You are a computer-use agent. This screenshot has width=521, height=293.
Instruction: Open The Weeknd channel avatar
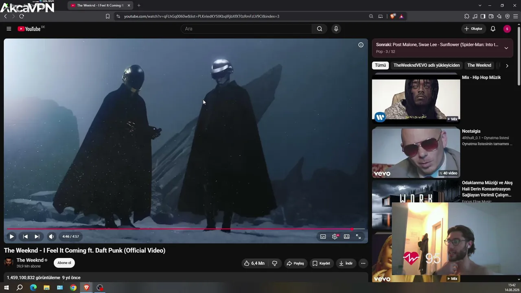tap(9, 262)
